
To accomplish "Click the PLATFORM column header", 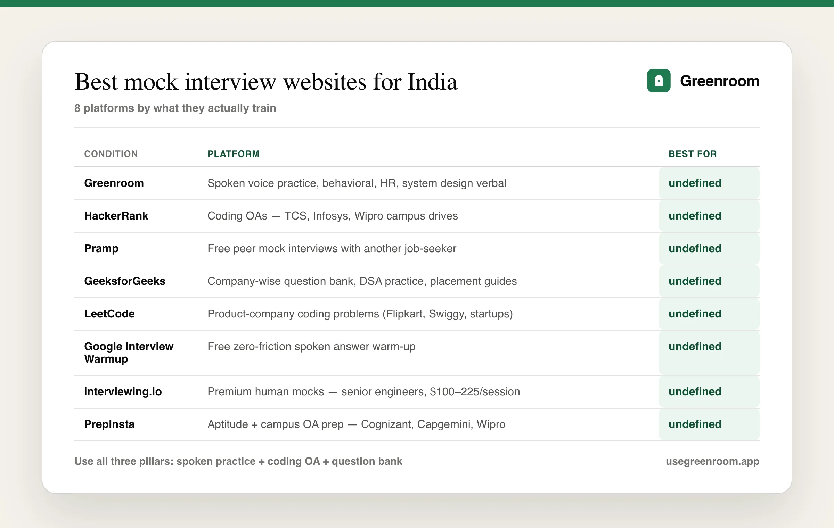I will pyautogui.click(x=234, y=154).
